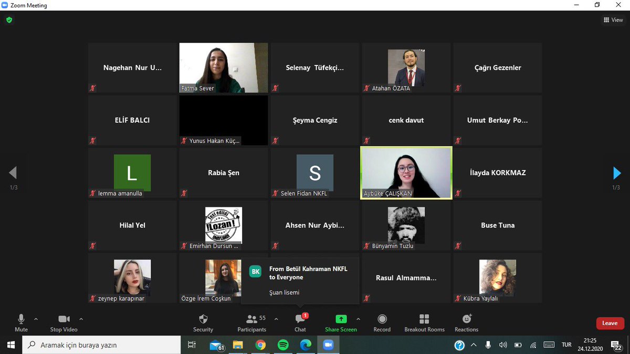Select Kübra Yaylalı's tile

coord(498,277)
